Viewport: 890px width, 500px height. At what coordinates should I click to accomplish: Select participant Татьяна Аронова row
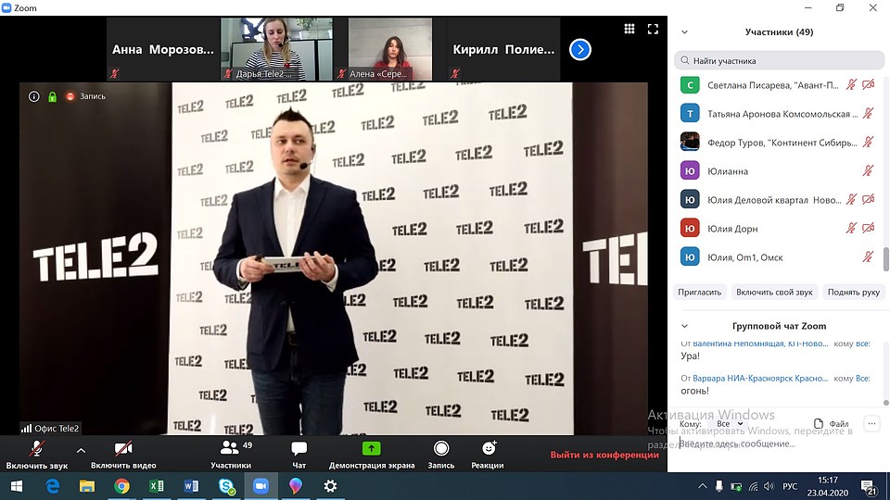coord(779,113)
